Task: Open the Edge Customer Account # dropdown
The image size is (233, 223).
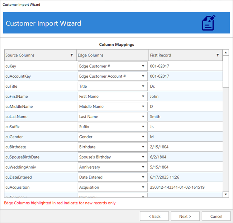Action: [143, 76]
